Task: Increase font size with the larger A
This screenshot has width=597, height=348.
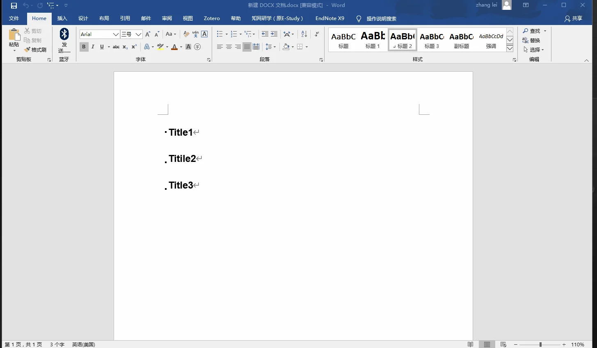Action: [x=148, y=34]
